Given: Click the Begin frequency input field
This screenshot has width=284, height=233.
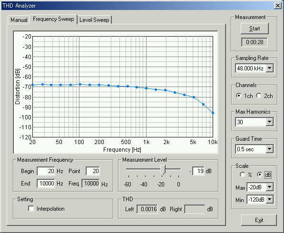Looking at the screenshot, I should 46,171.
